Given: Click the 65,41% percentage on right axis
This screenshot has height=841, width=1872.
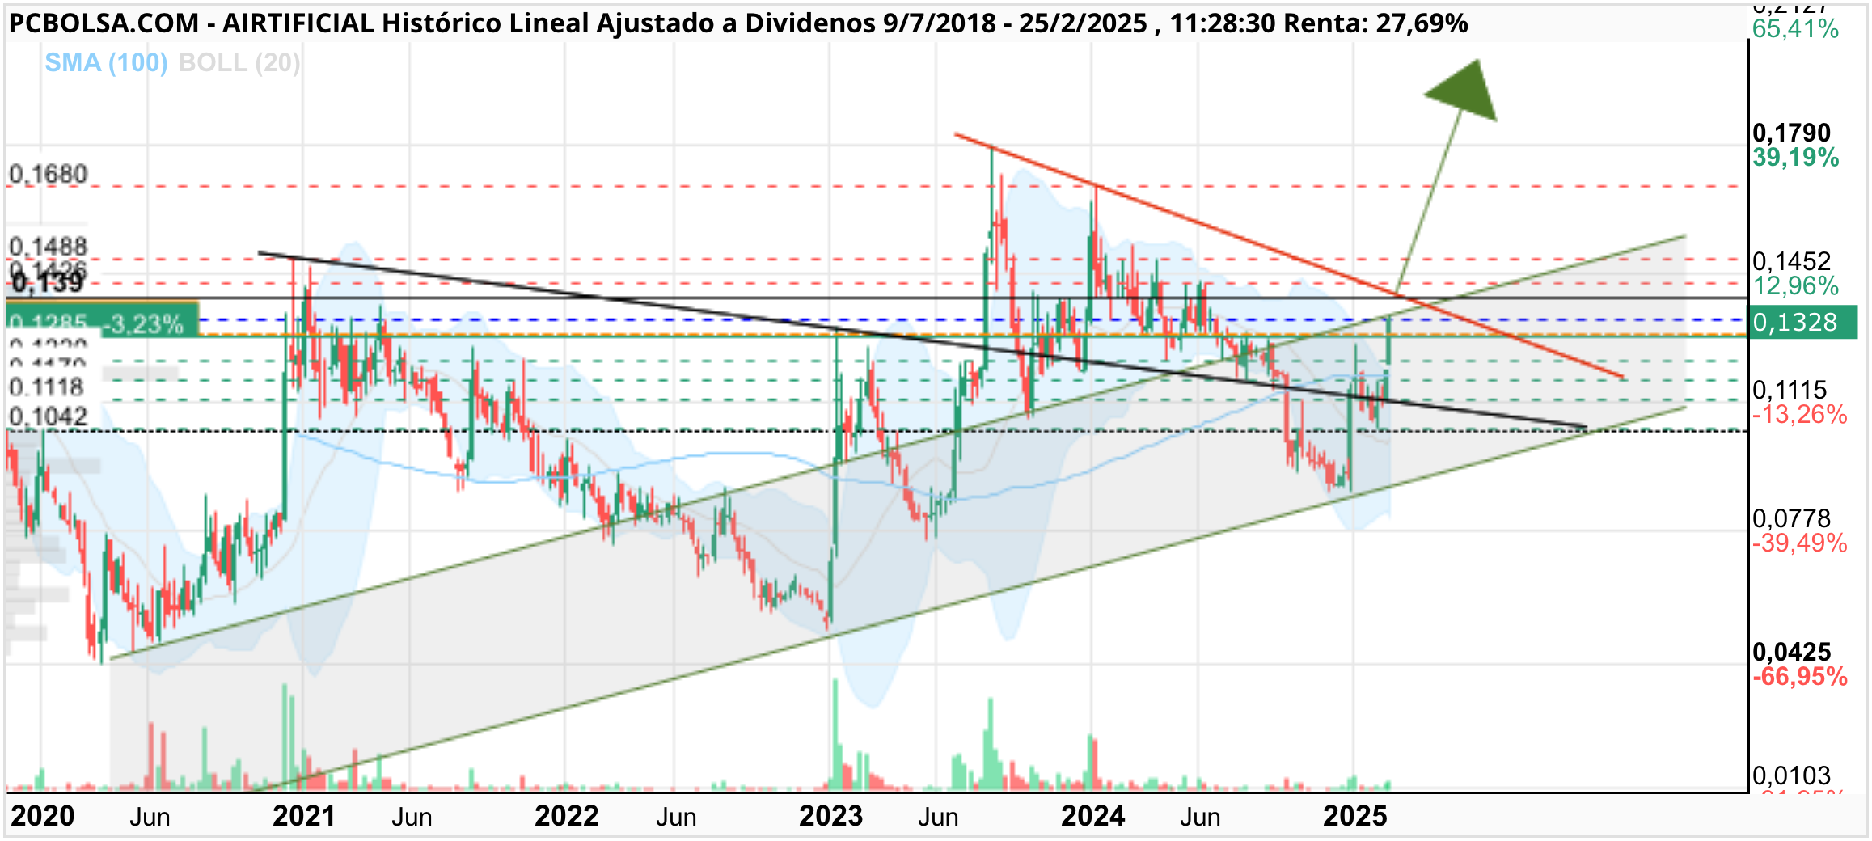Looking at the screenshot, I should coord(1795,29).
